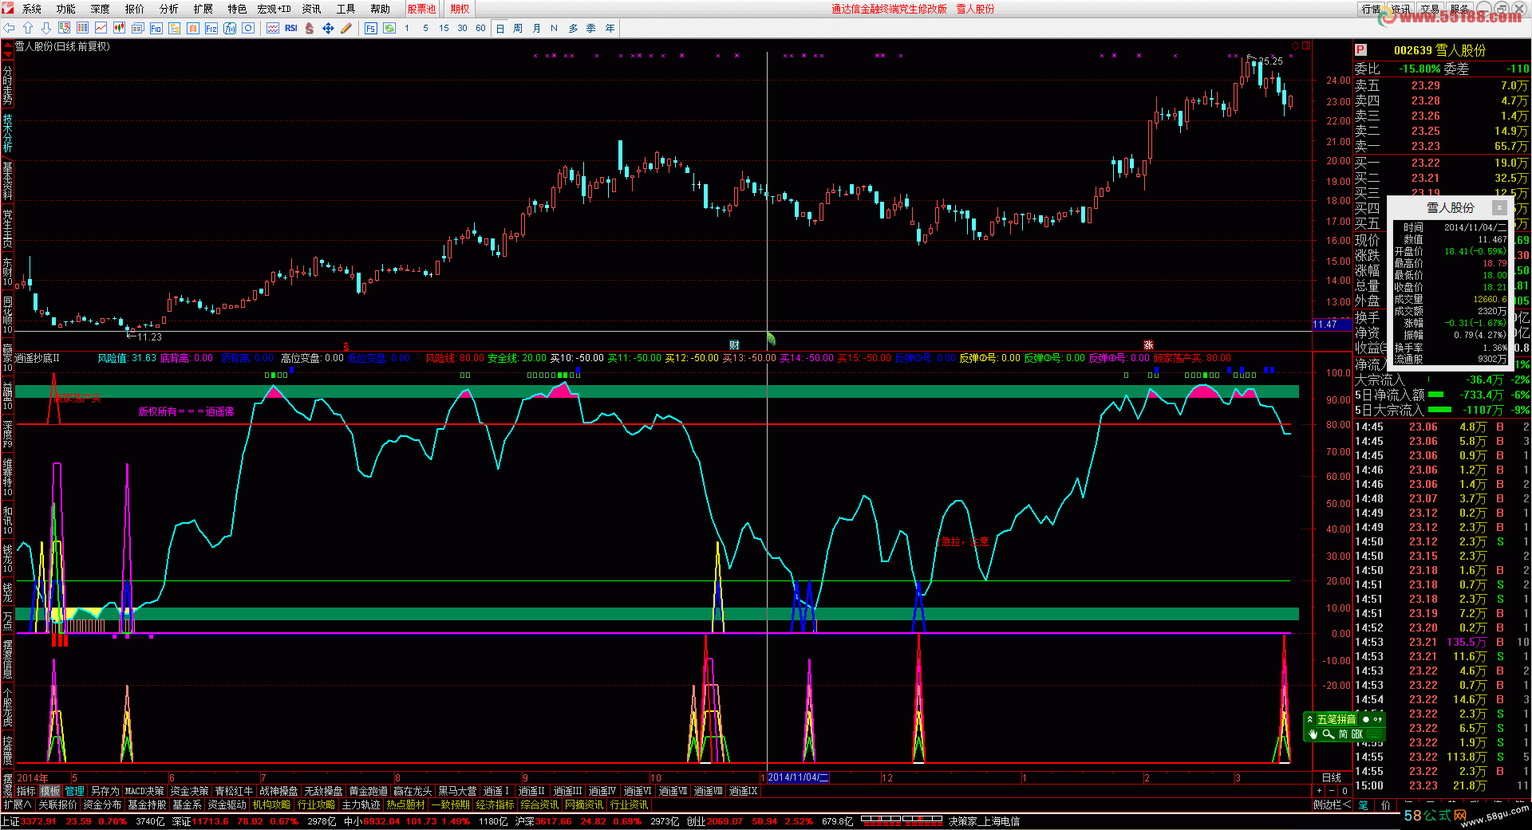Select the MACD决策 template tab
The height and width of the screenshot is (830, 1532).
[x=144, y=791]
